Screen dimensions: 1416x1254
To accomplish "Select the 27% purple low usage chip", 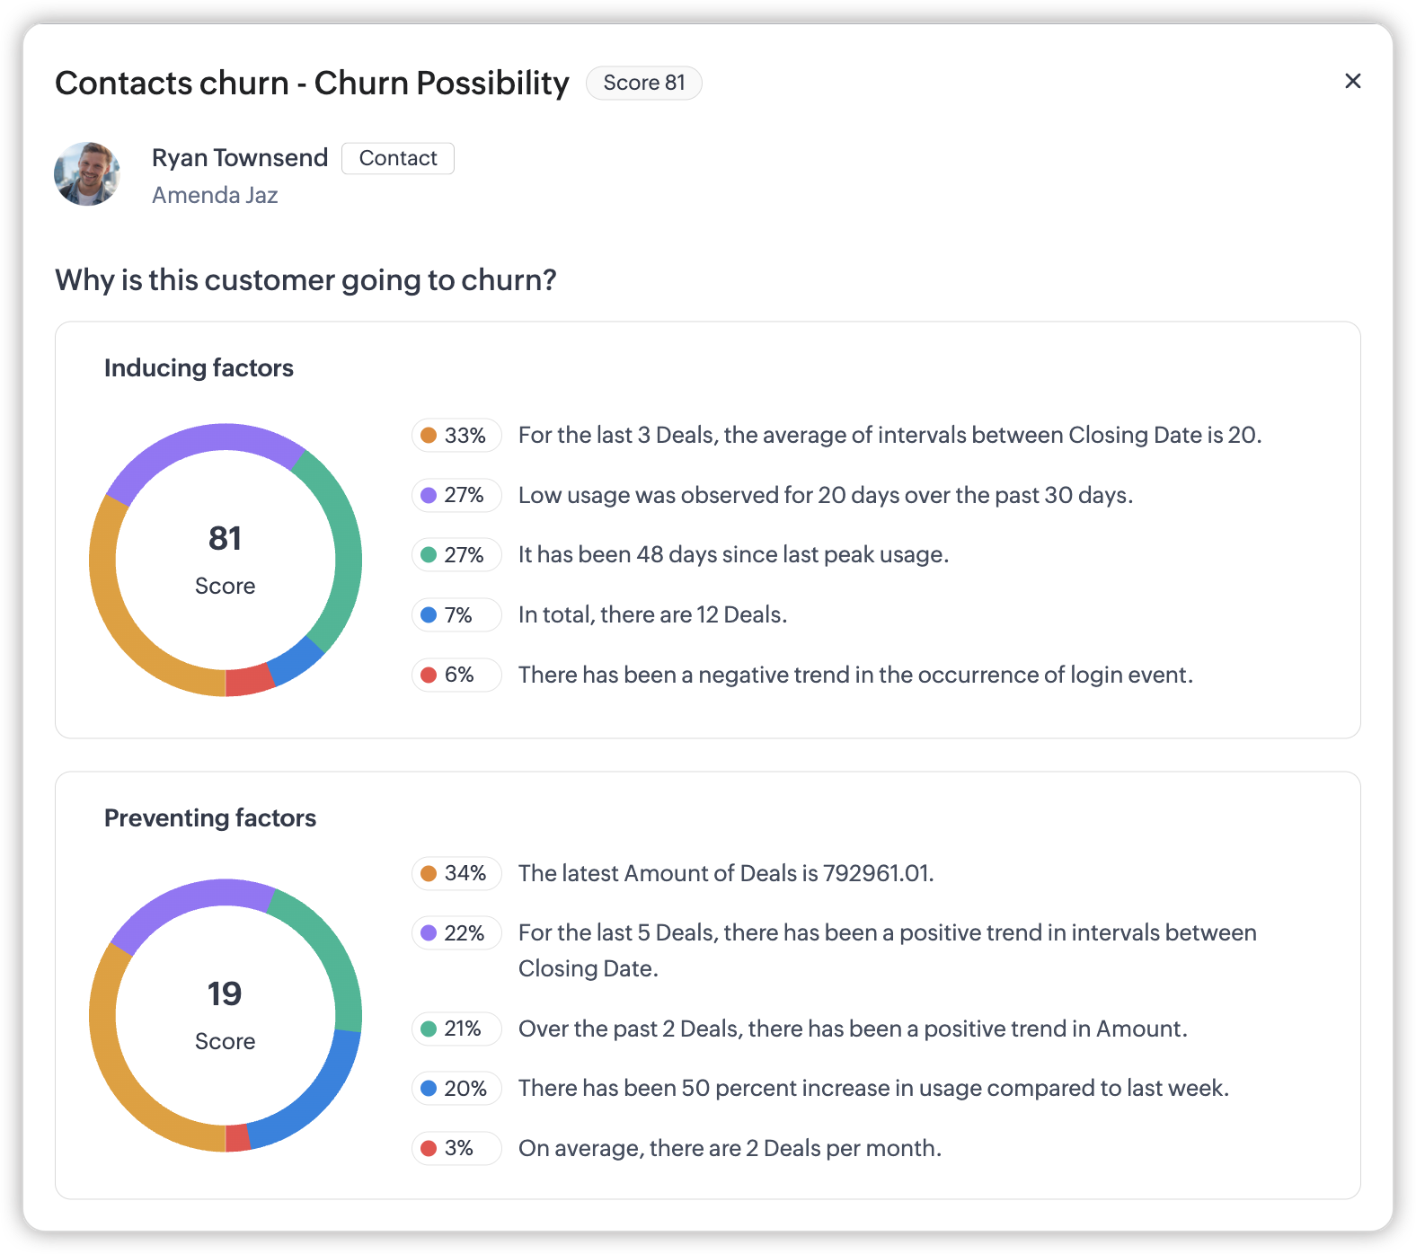I will 456,496.
